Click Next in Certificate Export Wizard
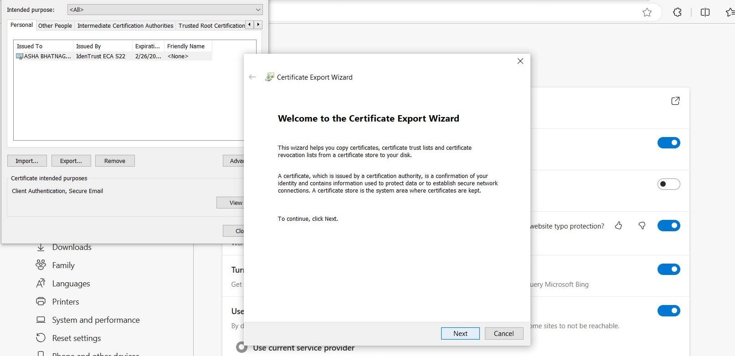The height and width of the screenshot is (356, 735). [460, 333]
